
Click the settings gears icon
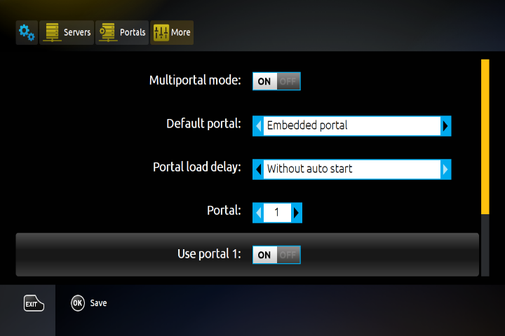click(27, 32)
